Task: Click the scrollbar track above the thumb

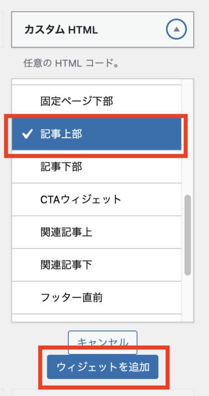Action: tap(188, 137)
